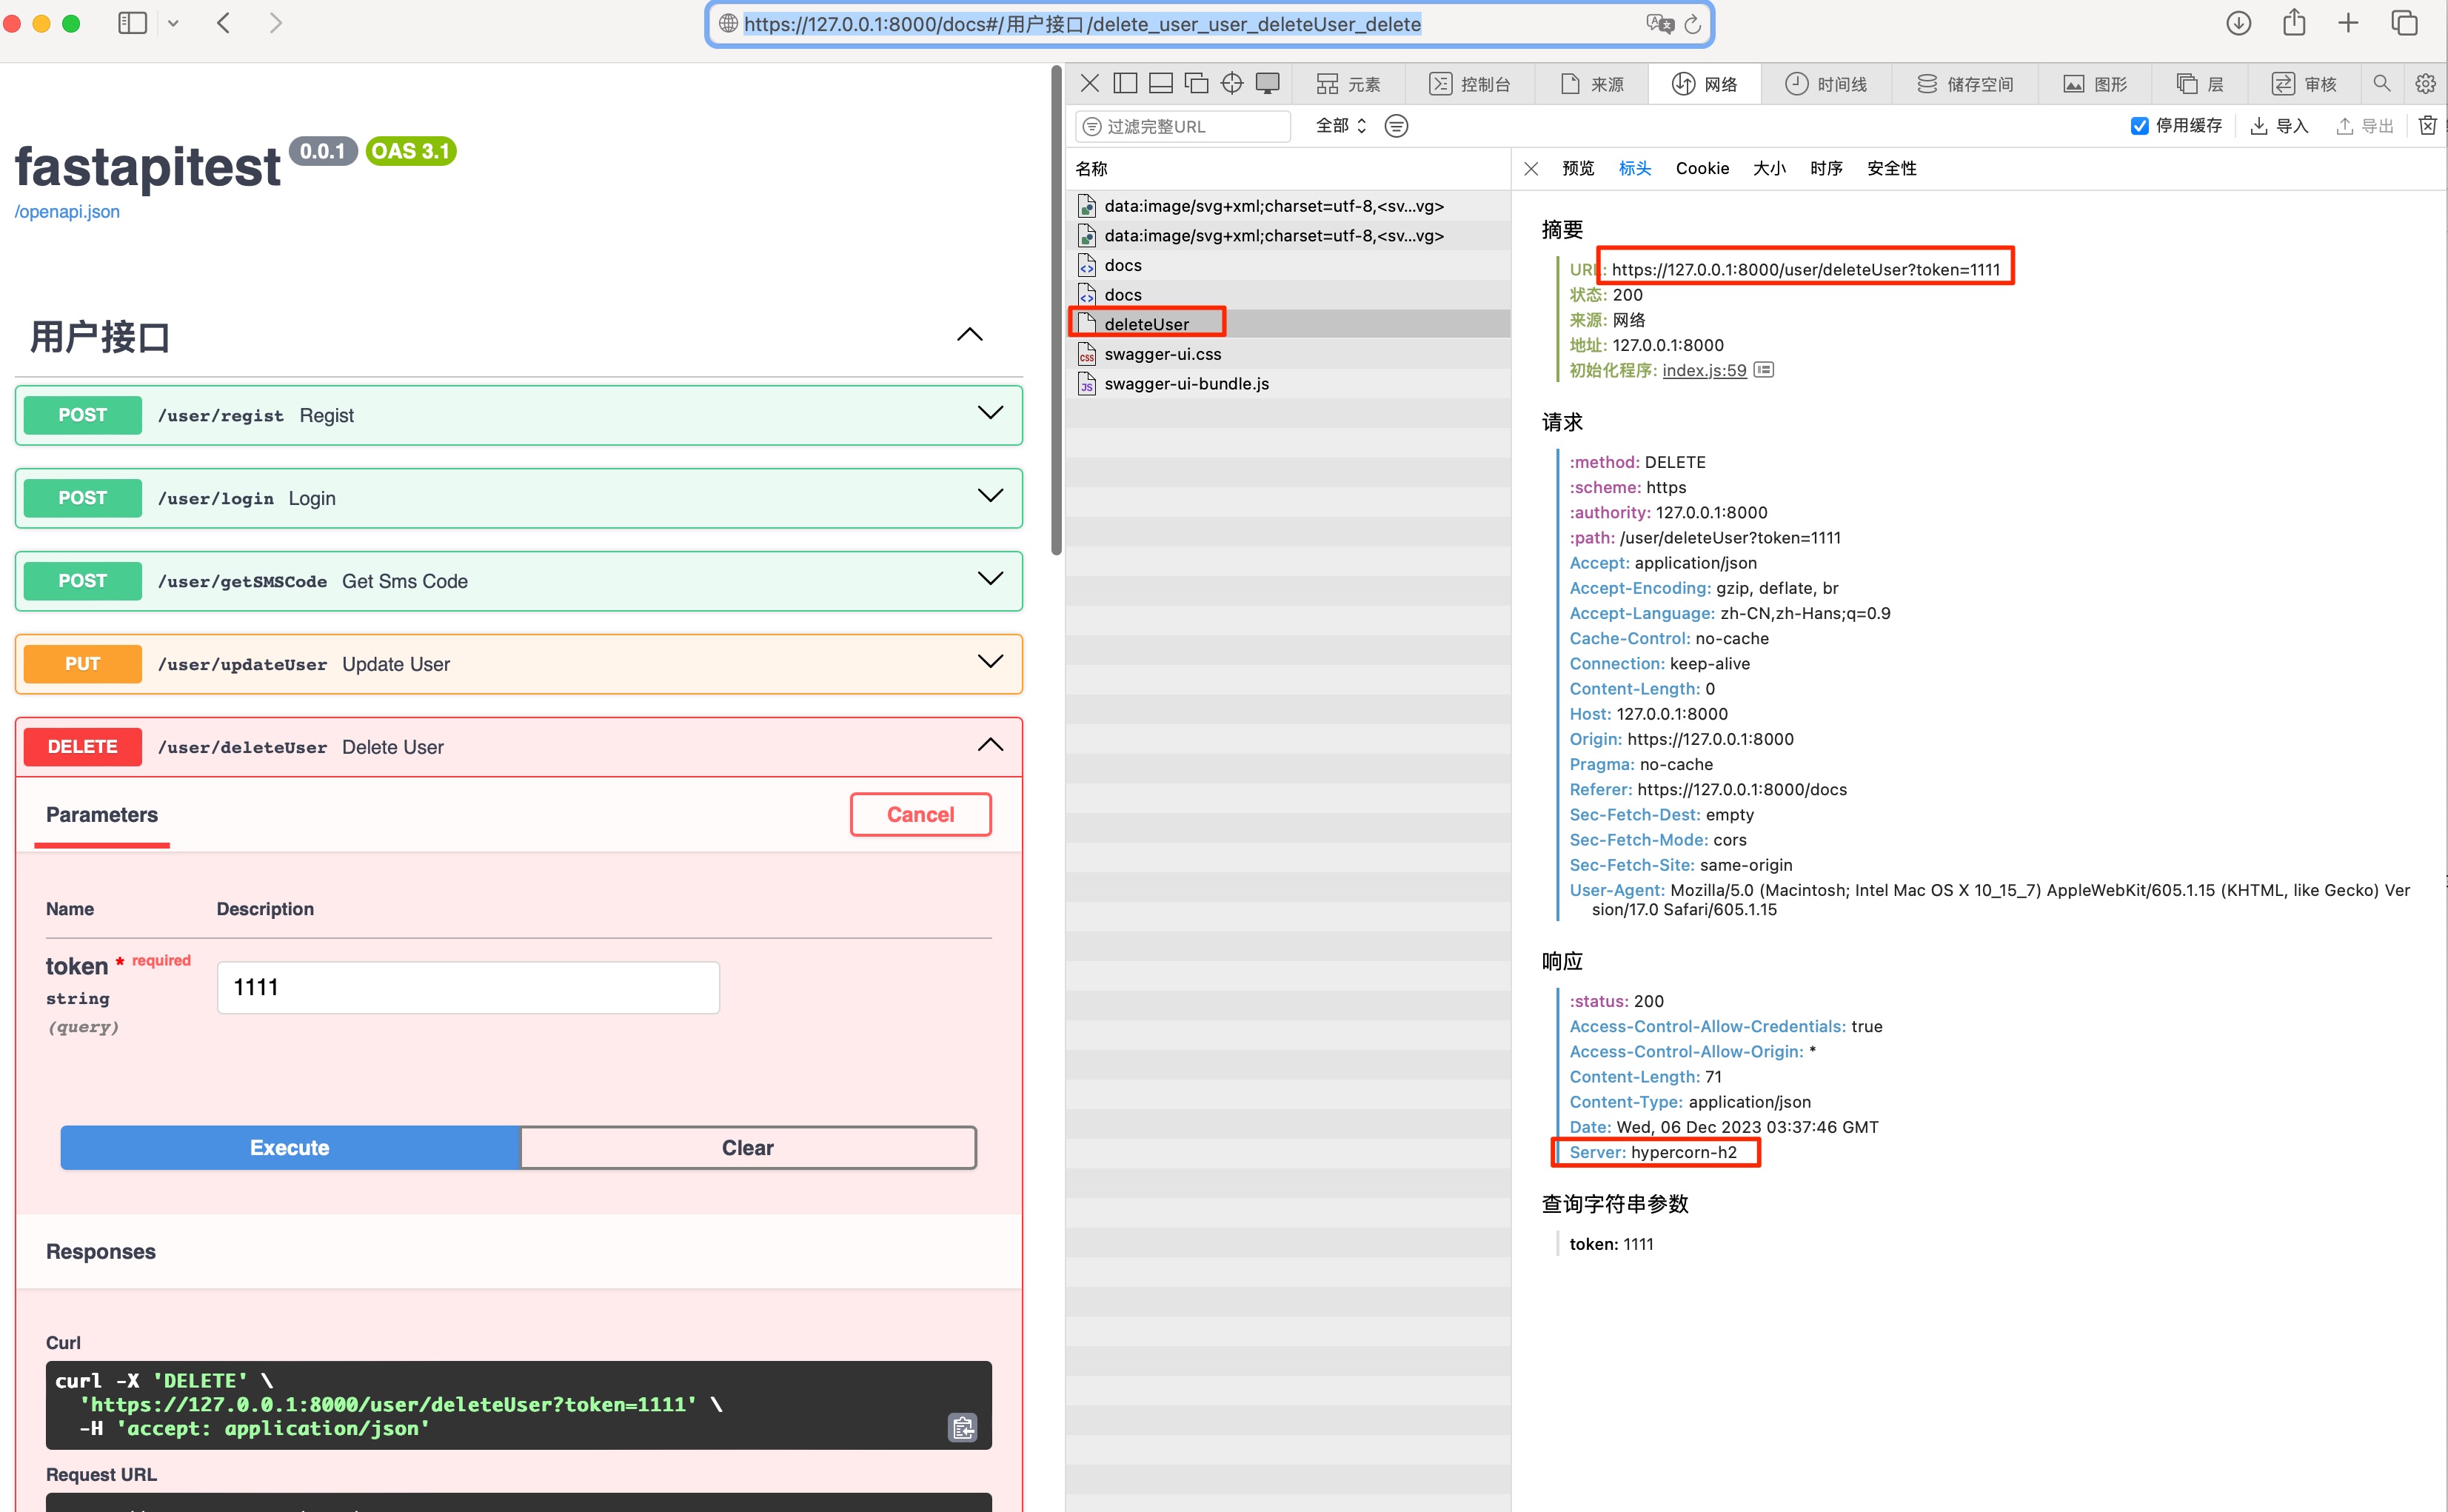Open inspector search magnifier icon
Viewport: 2448px width, 1512px height.
coord(2382,84)
